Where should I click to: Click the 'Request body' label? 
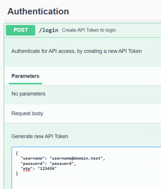click(x=27, y=113)
